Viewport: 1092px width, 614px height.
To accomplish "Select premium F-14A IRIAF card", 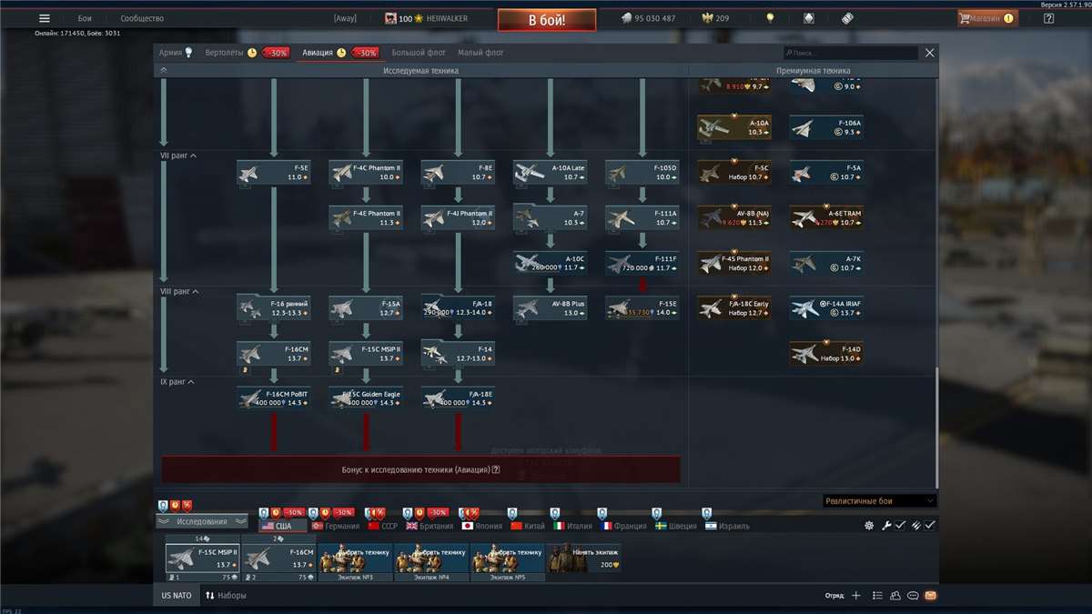I will click(x=826, y=308).
